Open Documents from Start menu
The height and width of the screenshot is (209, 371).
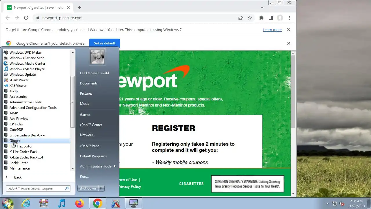tap(89, 83)
